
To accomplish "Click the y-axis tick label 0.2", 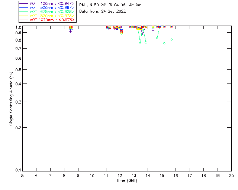I will point(18,128).
